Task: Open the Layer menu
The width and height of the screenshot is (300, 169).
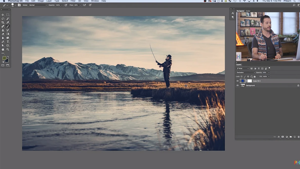Action: tap(49, 1)
